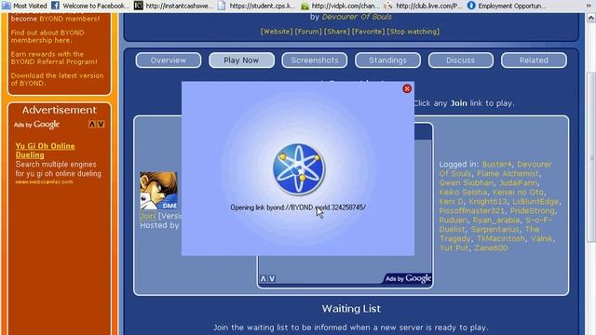Click Opening link byond:// status text
596x335 pixels.
298,208
